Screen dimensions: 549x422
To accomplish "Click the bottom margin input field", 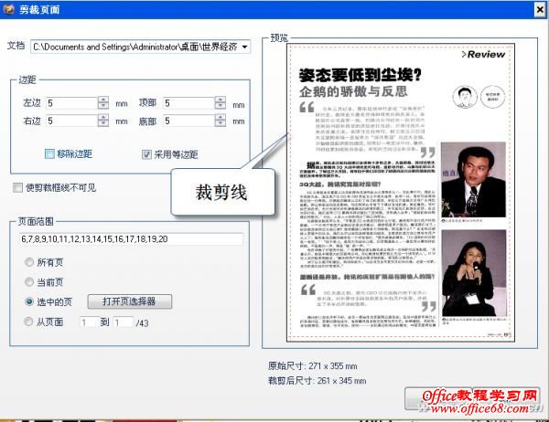I will (188, 121).
